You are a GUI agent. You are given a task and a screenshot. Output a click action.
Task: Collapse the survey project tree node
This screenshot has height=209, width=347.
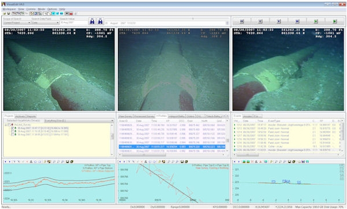[6, 125]
